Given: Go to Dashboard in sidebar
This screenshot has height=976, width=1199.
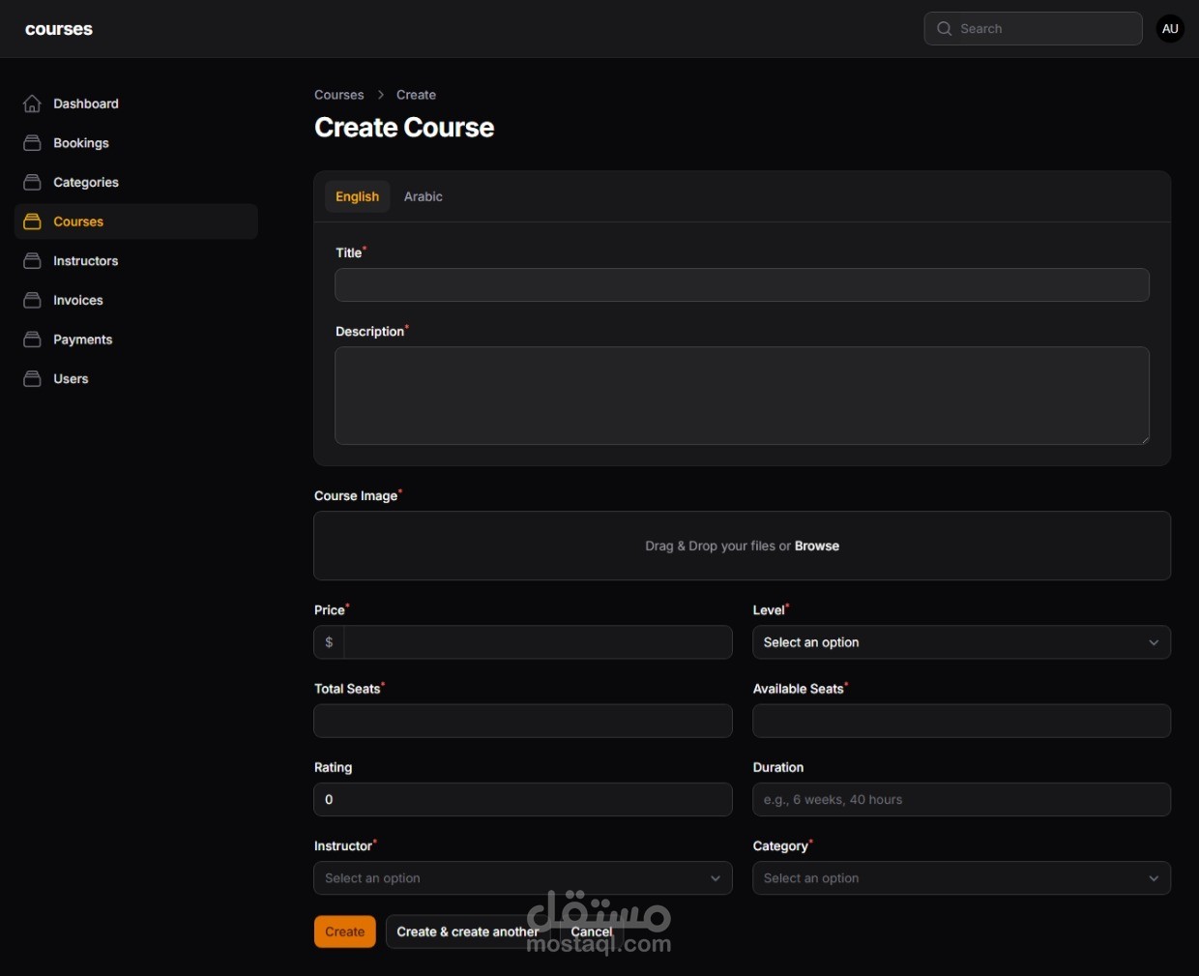Looking at the screenshot, I should pos(136,104).
